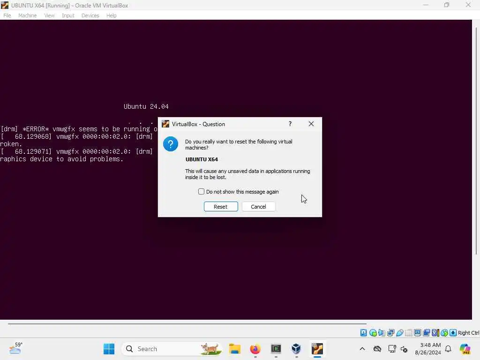The width and height of the screenshot is (480, 360).
Task: Close the VirtualBox Question dialog
Action: (x=311, y=124)
